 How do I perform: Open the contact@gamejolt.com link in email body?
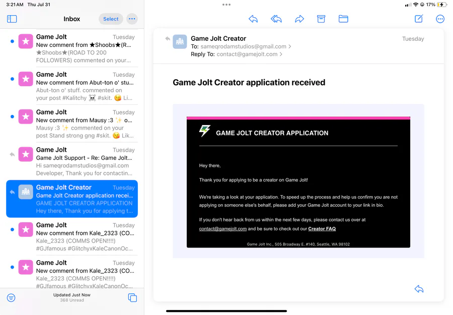coord(223,229)
